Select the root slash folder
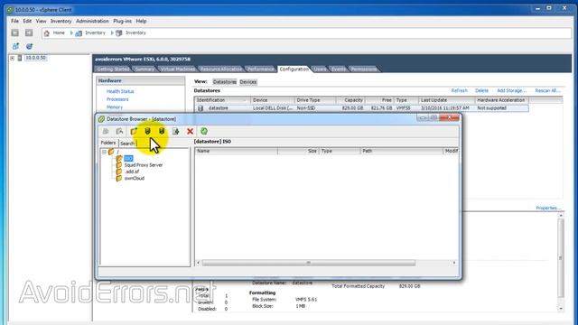Screen dimensions: 578x325 click(x=117, y=152)
